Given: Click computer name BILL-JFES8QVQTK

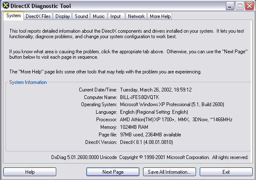Looking at the screenshot, I should click(x=140, y=97).
